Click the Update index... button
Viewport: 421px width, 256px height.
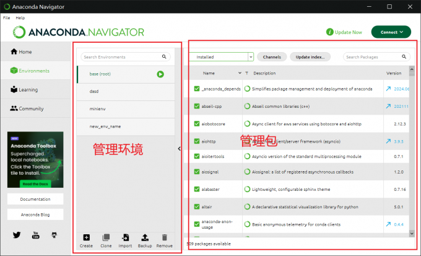(310, 57)
